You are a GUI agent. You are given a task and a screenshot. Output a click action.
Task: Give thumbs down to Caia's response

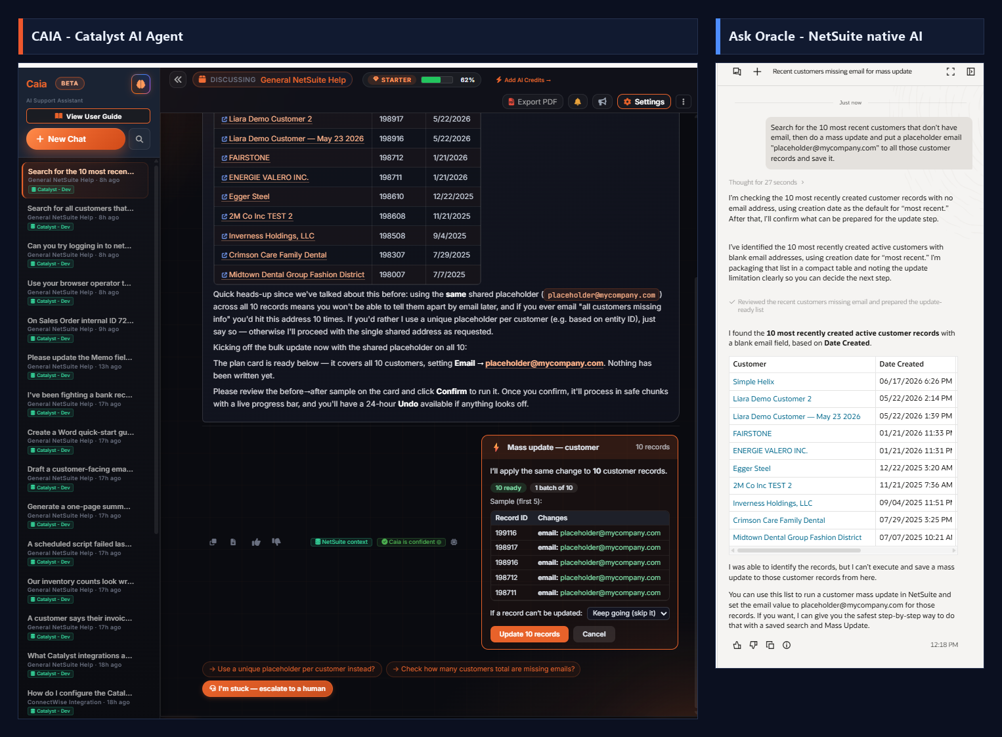pos(276,542)
